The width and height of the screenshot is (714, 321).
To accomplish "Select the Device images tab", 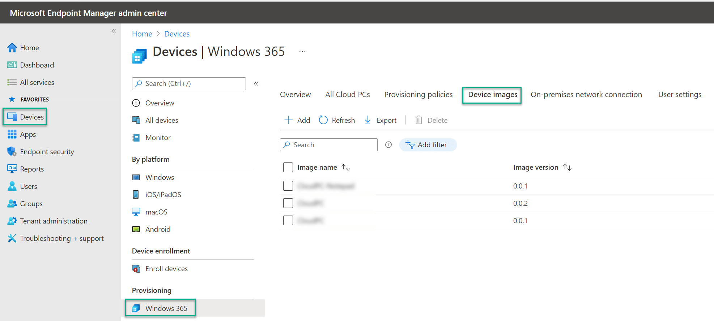I will coord(493,95).
